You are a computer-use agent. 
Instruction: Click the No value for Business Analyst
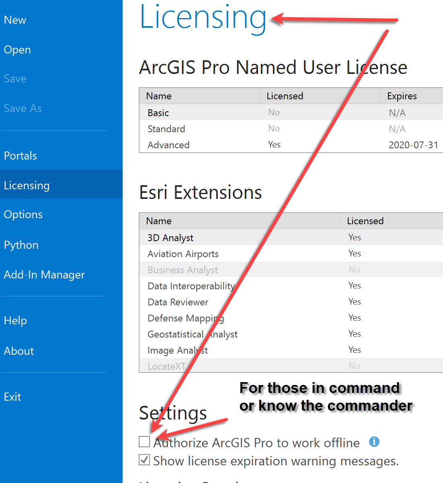point(354,270)
